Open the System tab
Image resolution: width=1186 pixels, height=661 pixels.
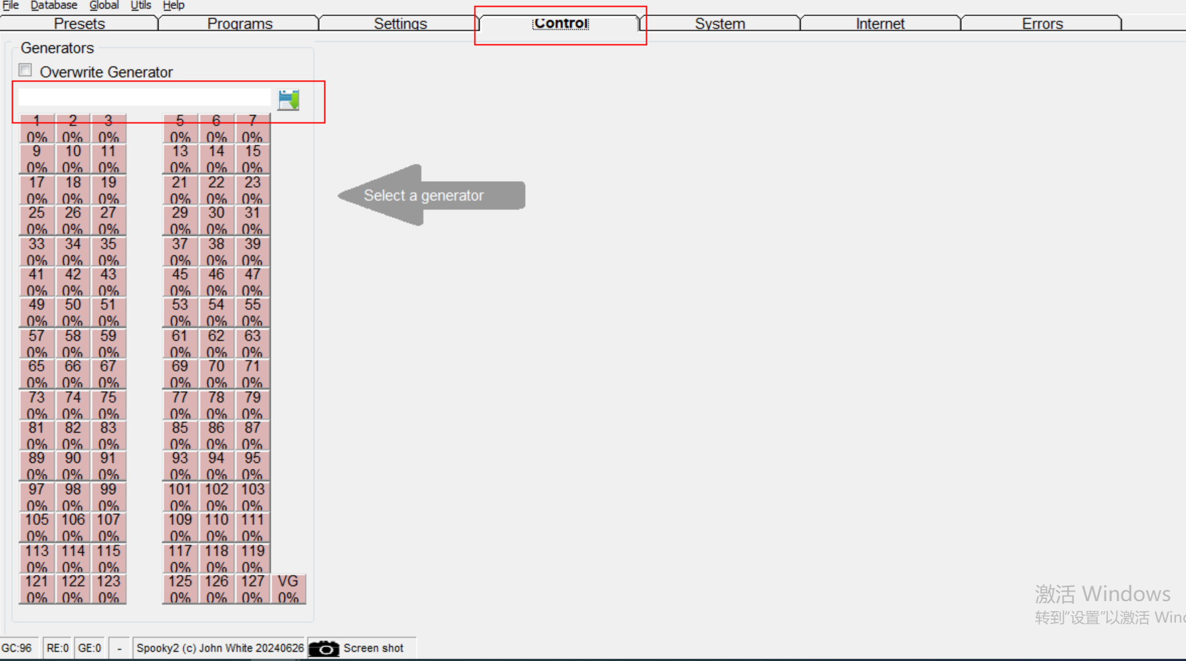pyautogui.click(x=720, y=24)
